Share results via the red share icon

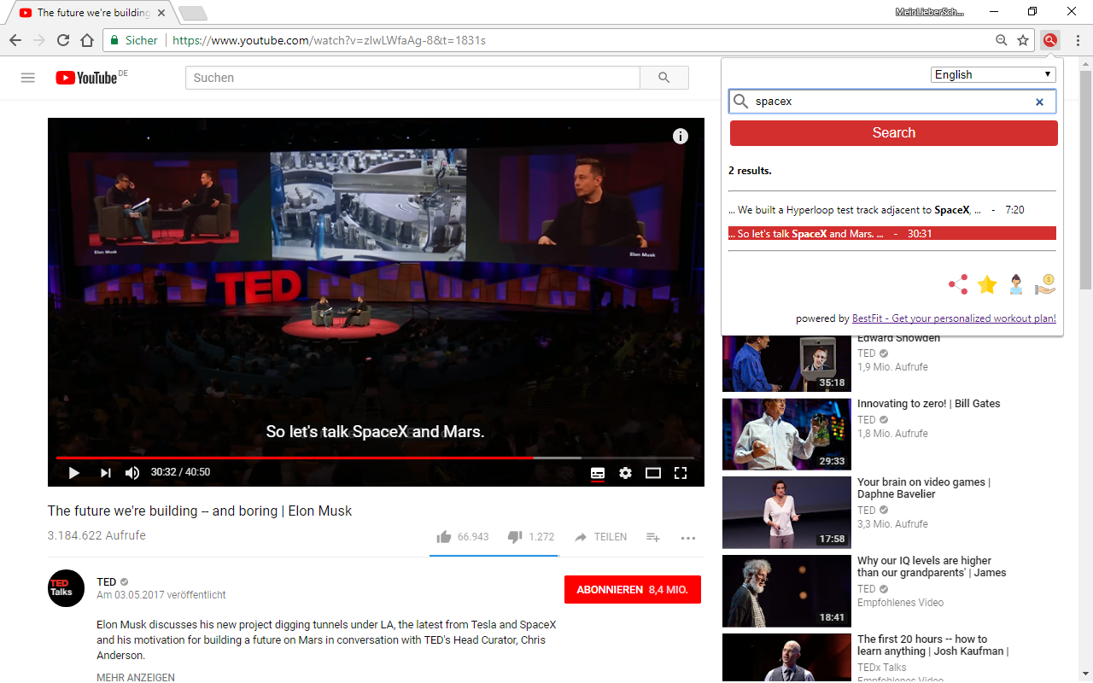coord(957,284)
